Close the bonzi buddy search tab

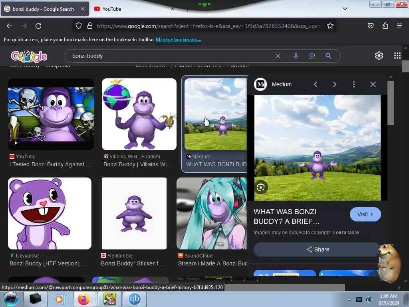[82, 9]
